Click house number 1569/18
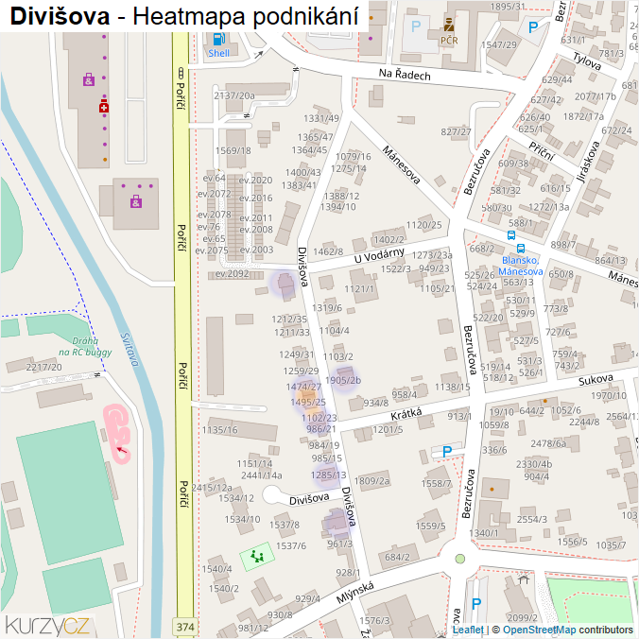The image size is (639, 639). [x=233, y=150]
